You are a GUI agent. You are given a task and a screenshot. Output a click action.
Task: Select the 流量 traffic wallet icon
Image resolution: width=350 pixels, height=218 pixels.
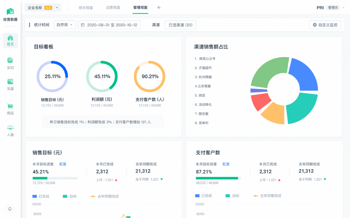[x=10, y=82]
